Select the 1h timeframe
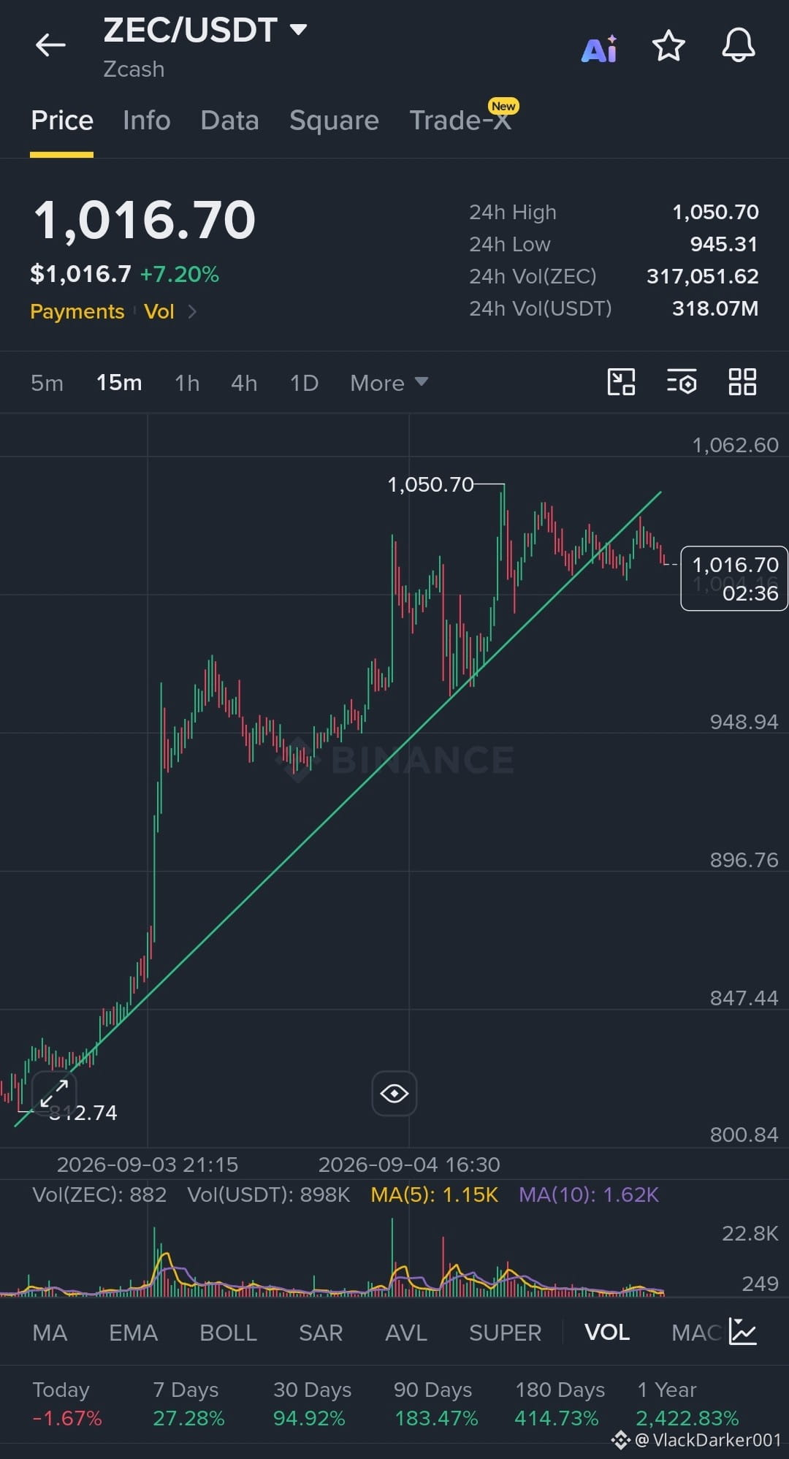Image resolution: width=789 pixels, height=1459 pixels. pyautogui.click(x=187, y=383)
